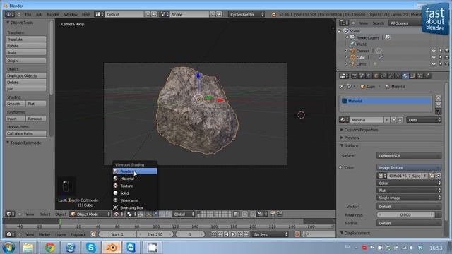This screenshot has height=254, width=452.
Task: Open the Diffuse BSDF surface dropdown
Action: [x=409, y=156]
